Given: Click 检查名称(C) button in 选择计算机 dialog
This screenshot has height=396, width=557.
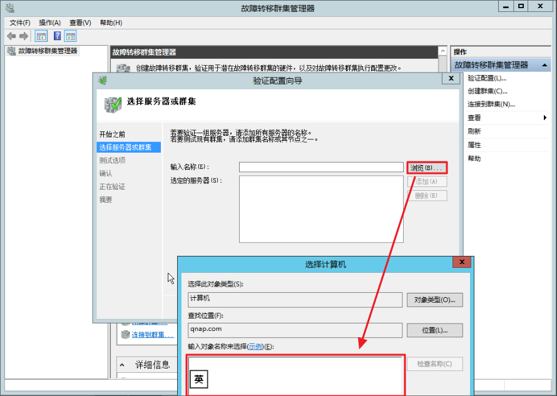Looking at the screenshot, I should point(435,364).
